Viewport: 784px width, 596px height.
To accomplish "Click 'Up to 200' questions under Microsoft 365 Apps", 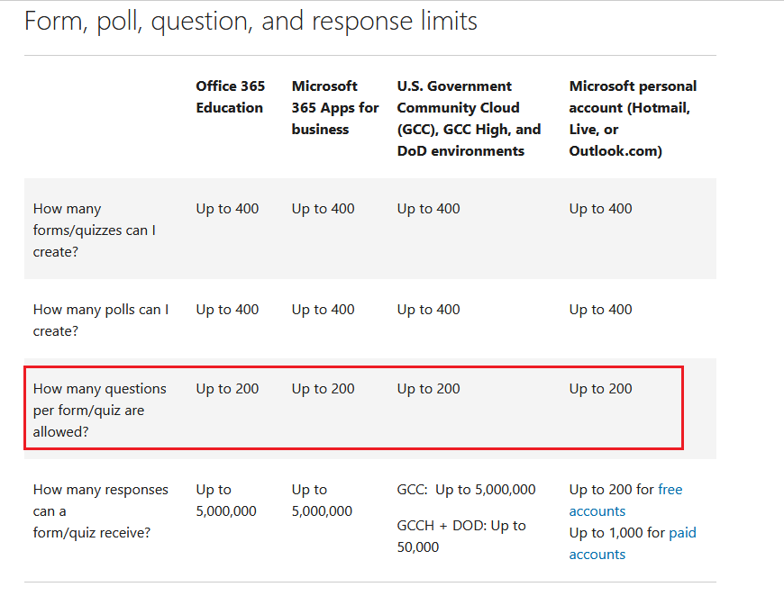I will [x=323, y=389].
